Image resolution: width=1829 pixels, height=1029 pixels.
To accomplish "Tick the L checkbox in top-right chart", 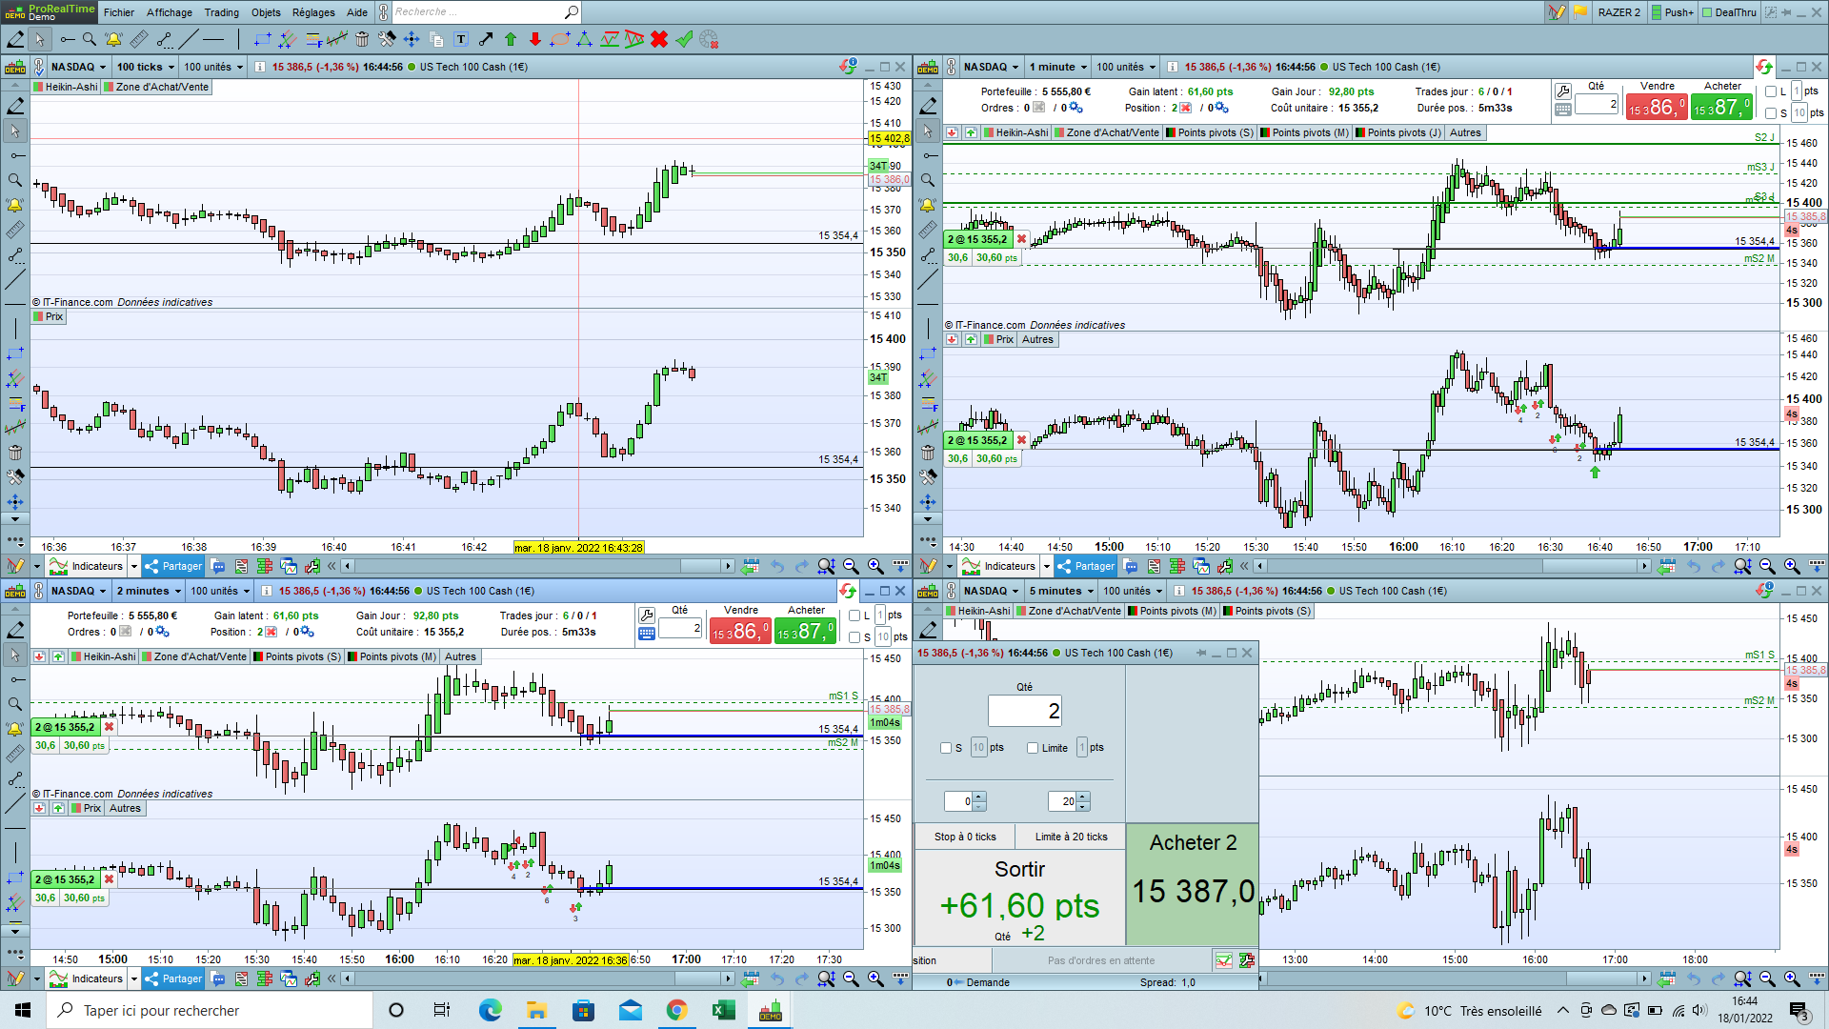I will (1771, 91).
